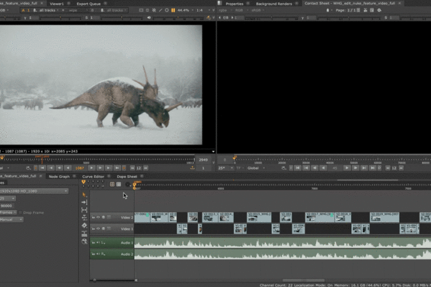The width and height of the screenshot is (431, 287).
Task: Click the orange icon at viewer toolbar right
Action: pyautogui.click(x=209, y=18)
